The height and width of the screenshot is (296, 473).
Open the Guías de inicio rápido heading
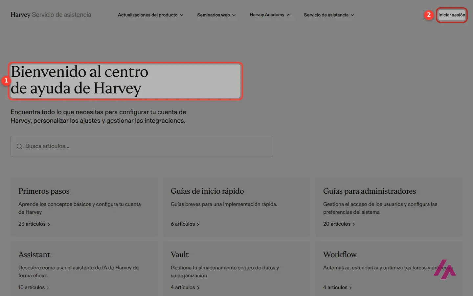207,191
